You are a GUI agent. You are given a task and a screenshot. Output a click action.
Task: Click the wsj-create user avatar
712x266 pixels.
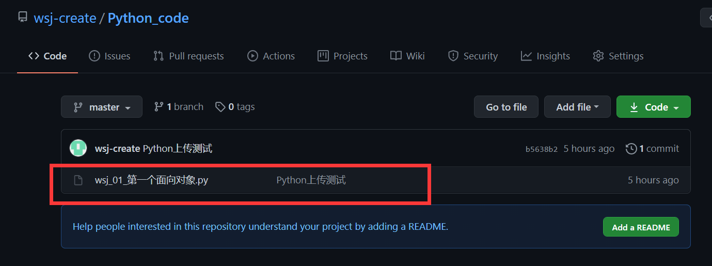[x=78, y=148]
